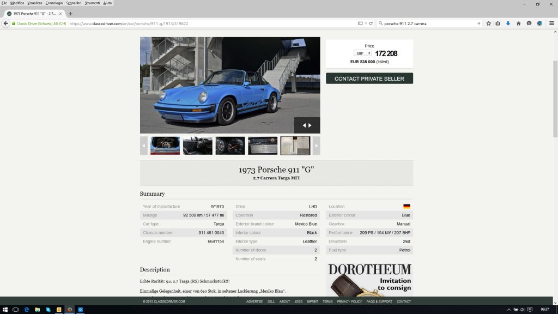Open the Visualizza menu
558x314 pixels.
[x=35, y=3]
